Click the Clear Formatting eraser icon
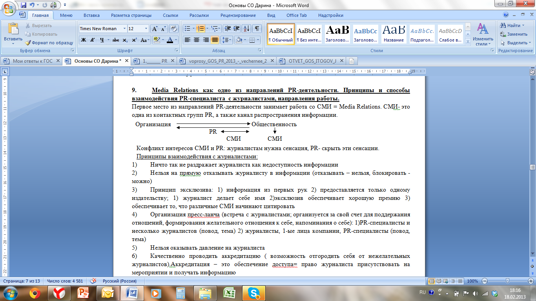 (x=175, y=29)
